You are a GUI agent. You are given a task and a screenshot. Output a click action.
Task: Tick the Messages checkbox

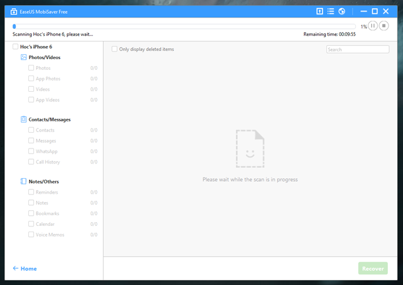(x=31, y=140)
